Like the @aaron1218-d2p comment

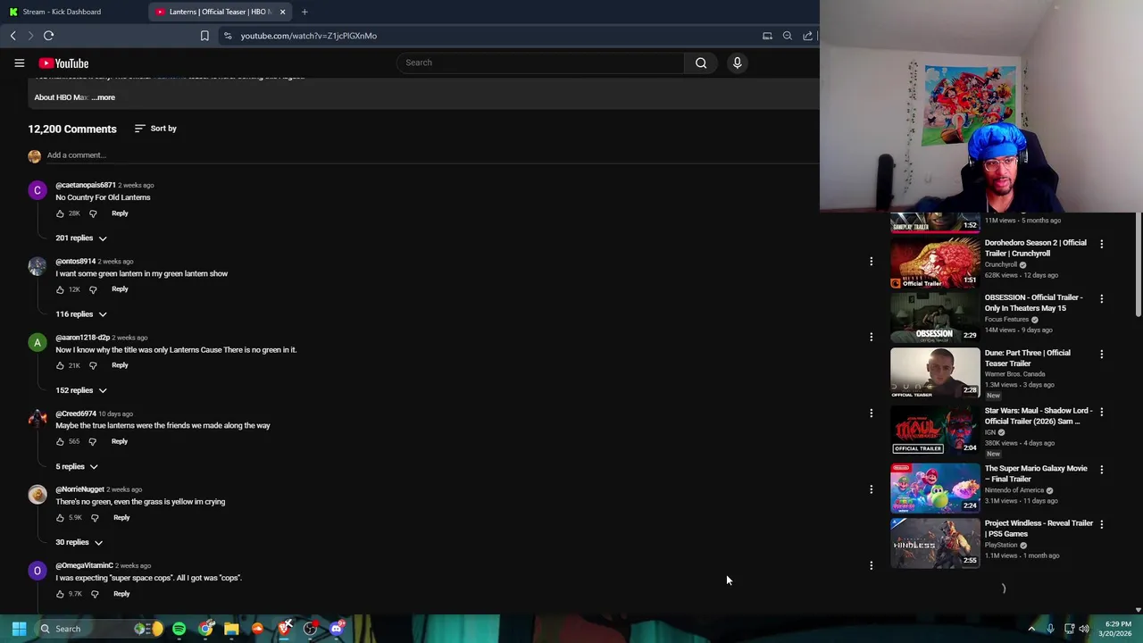point(60,365)
